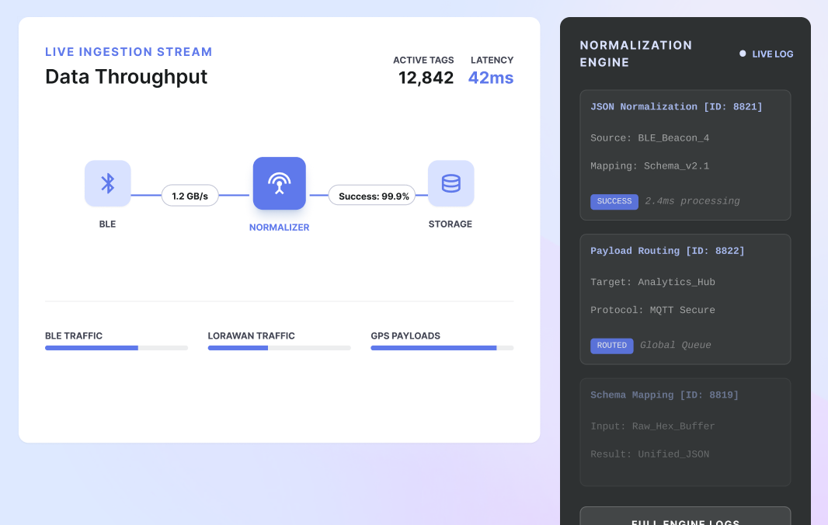828x525 pixels.
Task: Click the Active Tags 12,842 counter
Action: click(x=426, y=78)
